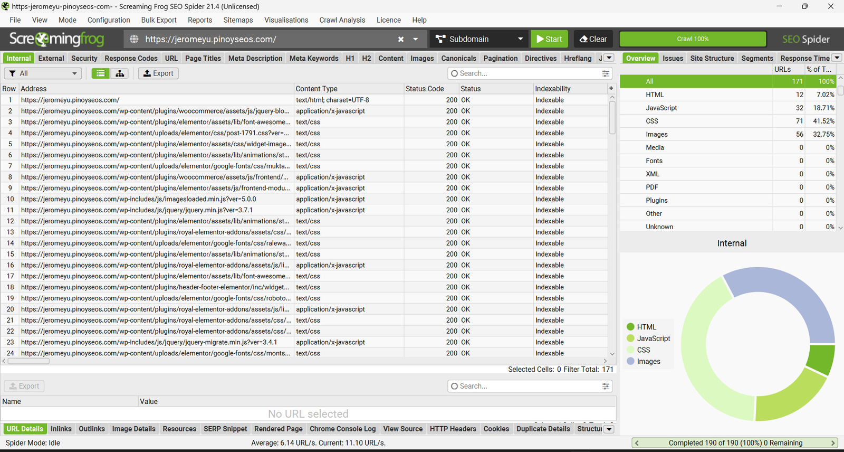Open the Visualisations menu
Image resolution: width=844 pixels, height=452 pixels.
(286, 20)
